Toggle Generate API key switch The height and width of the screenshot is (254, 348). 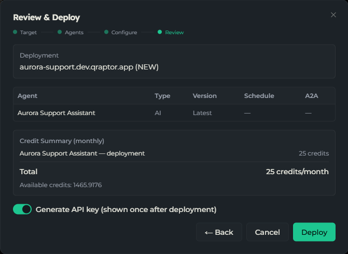click(22, 209)
